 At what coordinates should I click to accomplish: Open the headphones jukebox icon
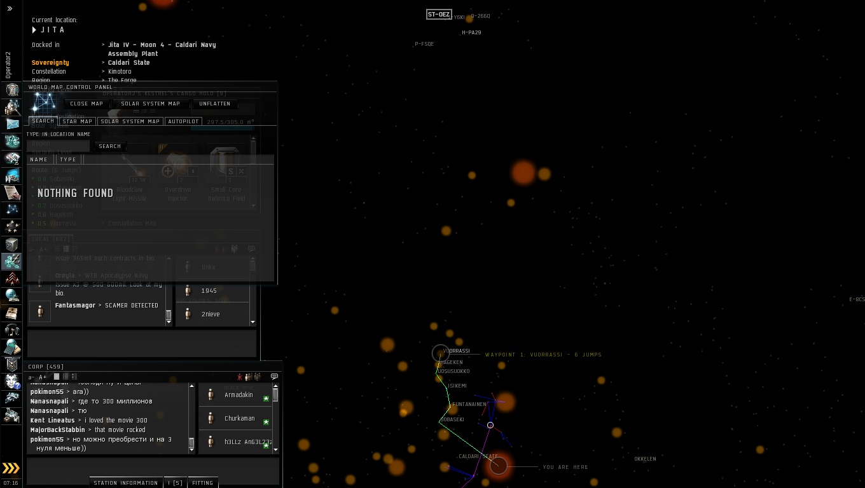(x=12, y=330)
